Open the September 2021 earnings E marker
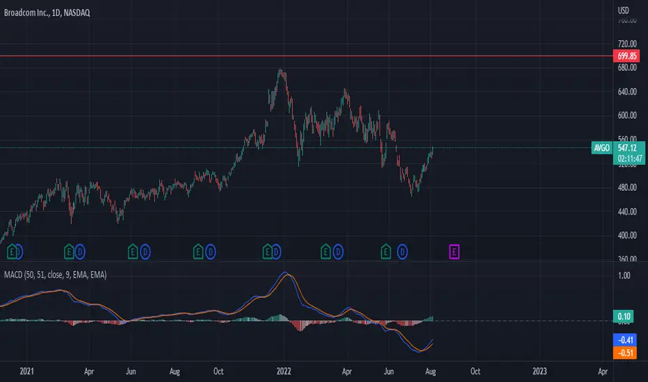 pyautogui.click(x=198, y=251)
